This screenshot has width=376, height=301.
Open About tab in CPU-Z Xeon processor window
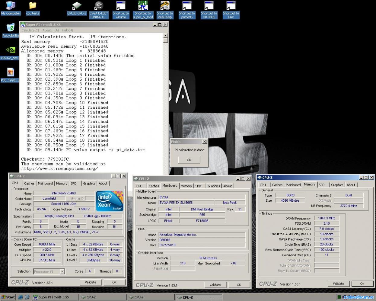point(103,183)
